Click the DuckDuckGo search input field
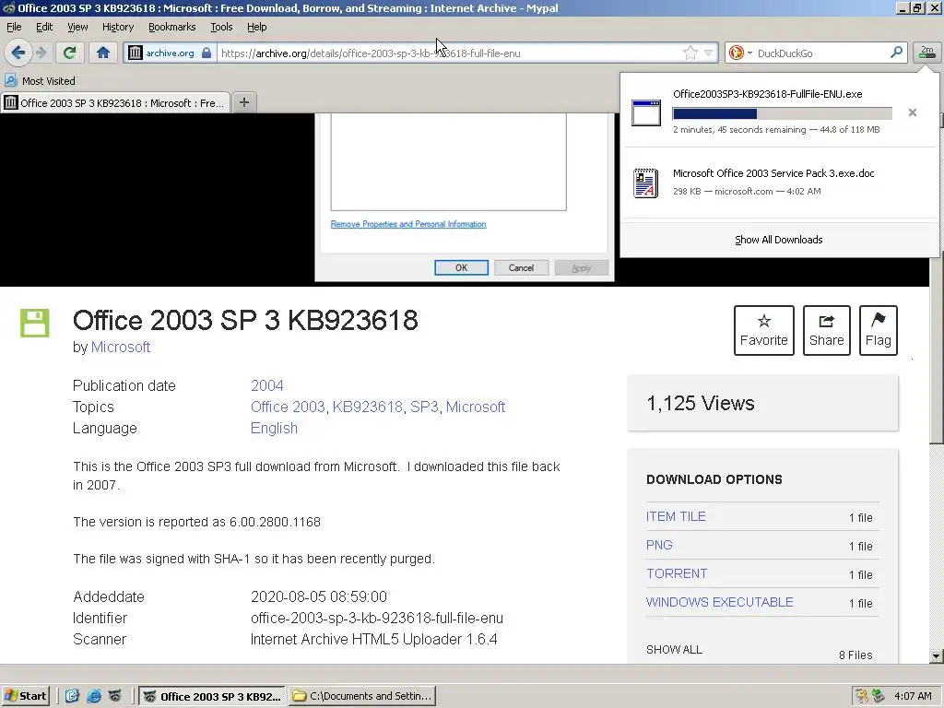The image size is (944, 708). [x=821, y=53]
